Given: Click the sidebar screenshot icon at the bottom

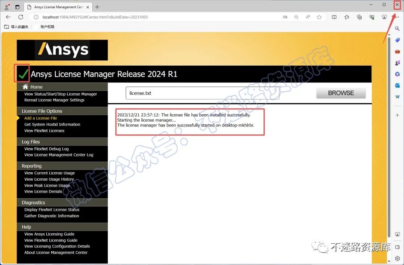Looking at the screenshot, I should (397, 234).
